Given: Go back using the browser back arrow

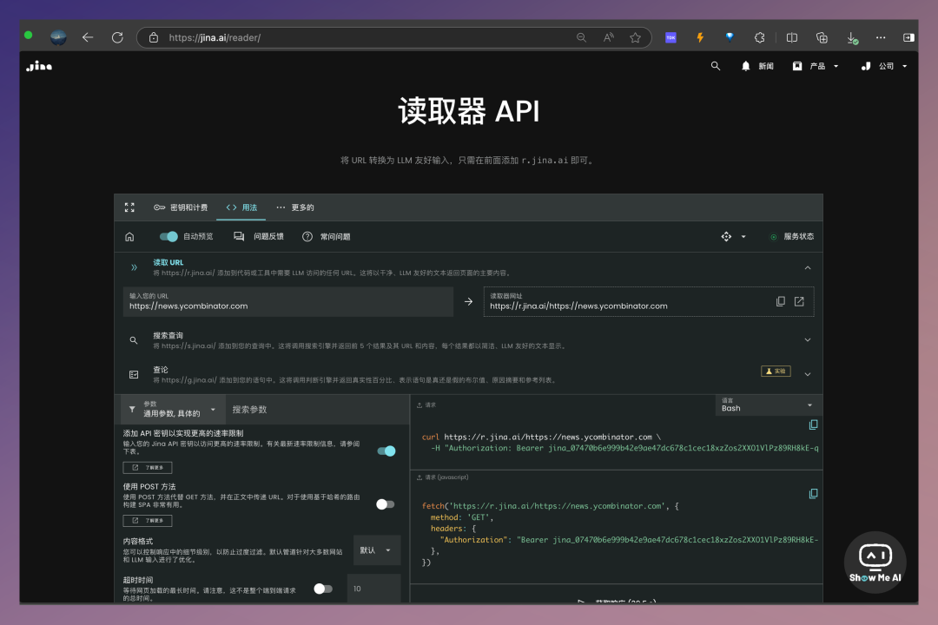Looking at the screenshot, I should (88, 37).
